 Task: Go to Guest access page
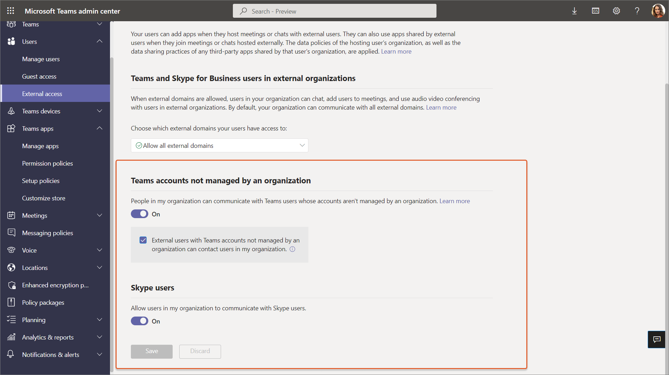(39, 76)
